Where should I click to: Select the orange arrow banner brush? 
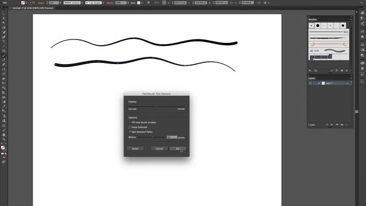[x=329, y=45]
